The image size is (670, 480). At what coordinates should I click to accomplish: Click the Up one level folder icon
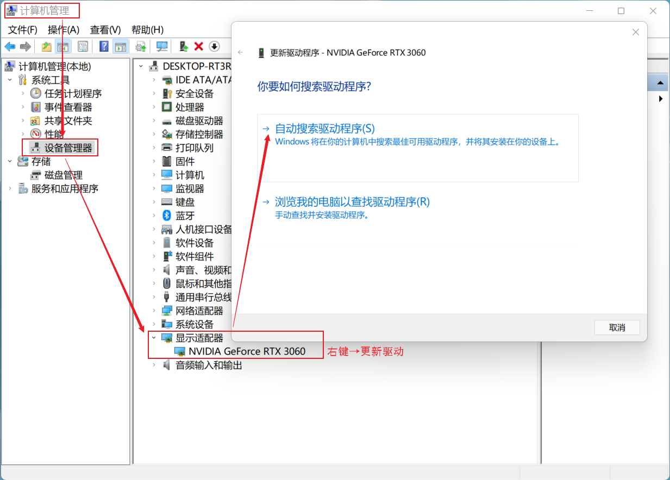tap(47, 47)
